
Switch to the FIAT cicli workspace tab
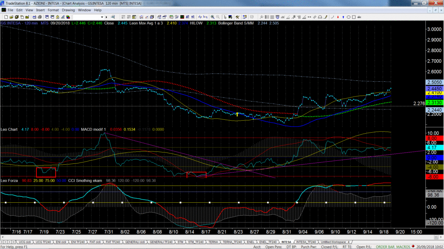click(x=95, y=242)
